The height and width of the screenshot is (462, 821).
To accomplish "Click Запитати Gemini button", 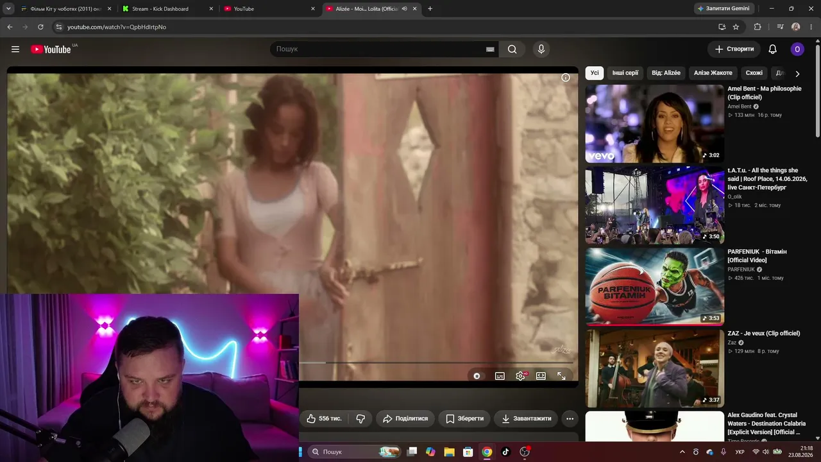I will click(724, 9).
